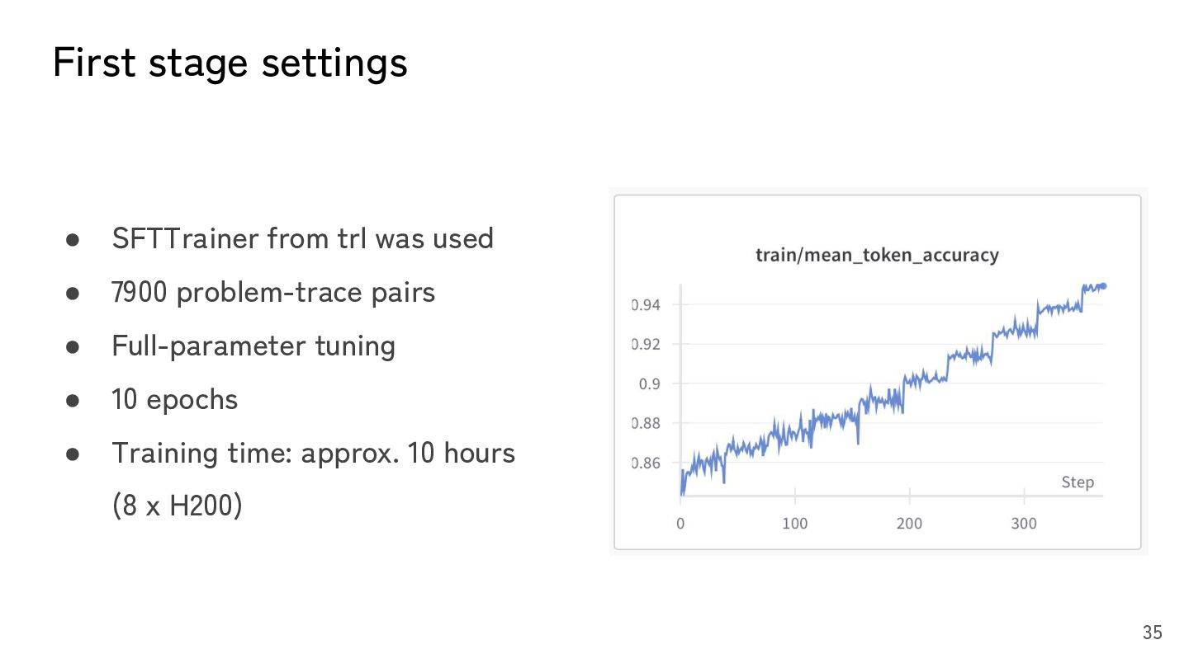Select the '(8 x H200)' text line
This screenshot has height=668, width=1189.
coord(177,506)
